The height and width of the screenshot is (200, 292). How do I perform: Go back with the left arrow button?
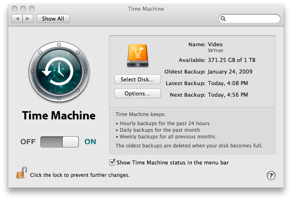click(x=17, y=19)
